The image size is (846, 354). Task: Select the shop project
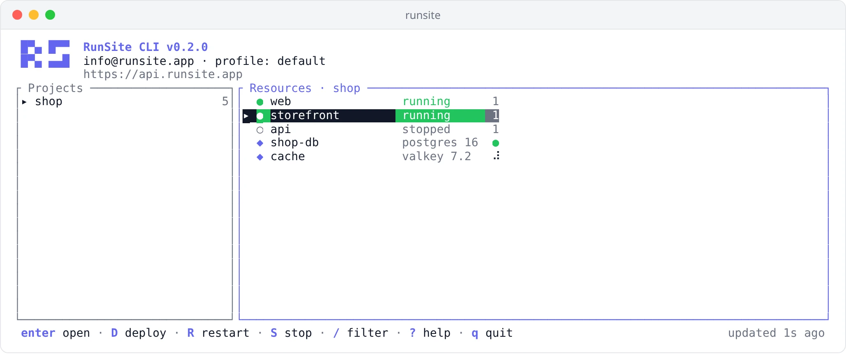(x=125, y=101)
